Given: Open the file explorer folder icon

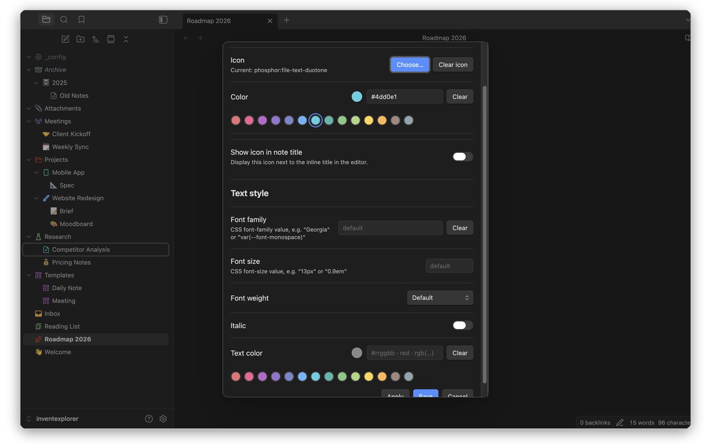Looking at the screenshot, I should (46, 20).
